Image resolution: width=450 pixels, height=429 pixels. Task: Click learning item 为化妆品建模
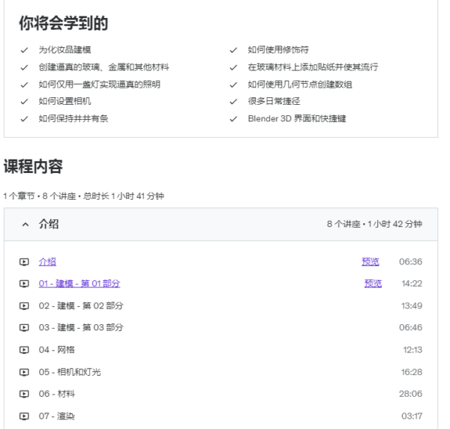coord(64,50)
